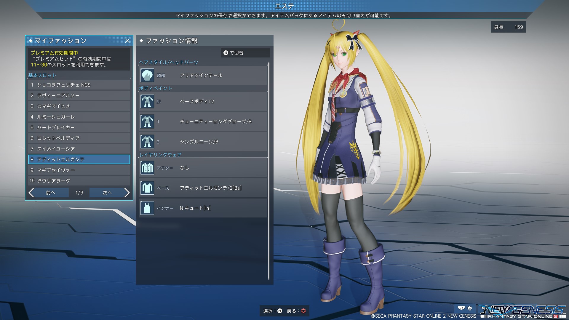Select slot 7 スイメイユーシア
The height and width of the screenshot is (320, 569).
pyautogui.click(x=79, y=149)
